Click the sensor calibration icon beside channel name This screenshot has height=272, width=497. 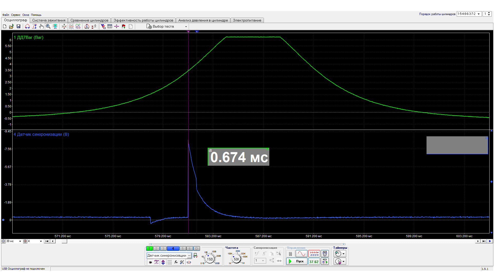tap(195, 255)
